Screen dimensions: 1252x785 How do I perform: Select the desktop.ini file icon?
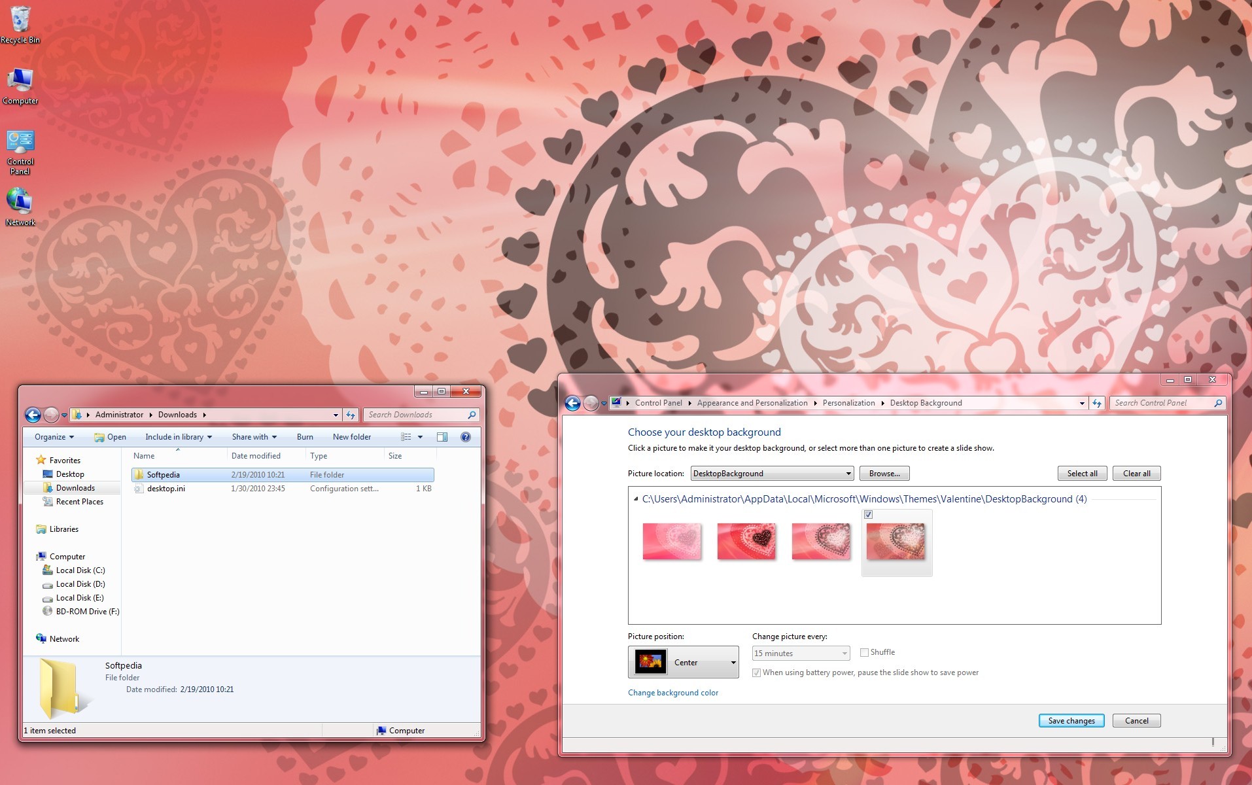[139, 489]
